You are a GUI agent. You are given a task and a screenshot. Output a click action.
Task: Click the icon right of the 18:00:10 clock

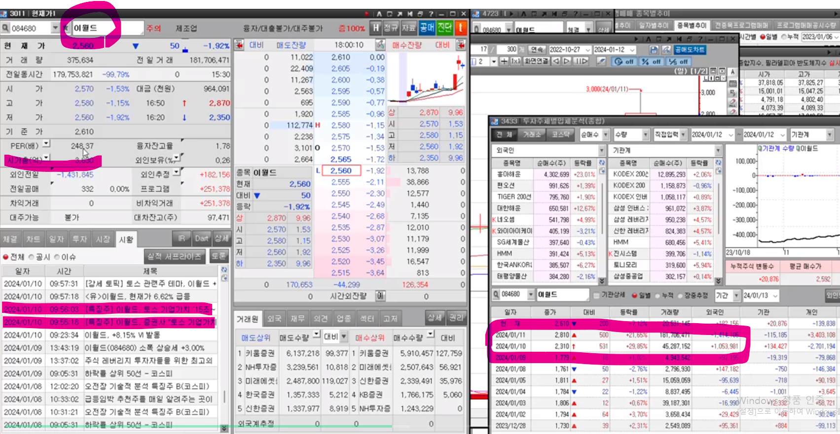pos(380,45)
